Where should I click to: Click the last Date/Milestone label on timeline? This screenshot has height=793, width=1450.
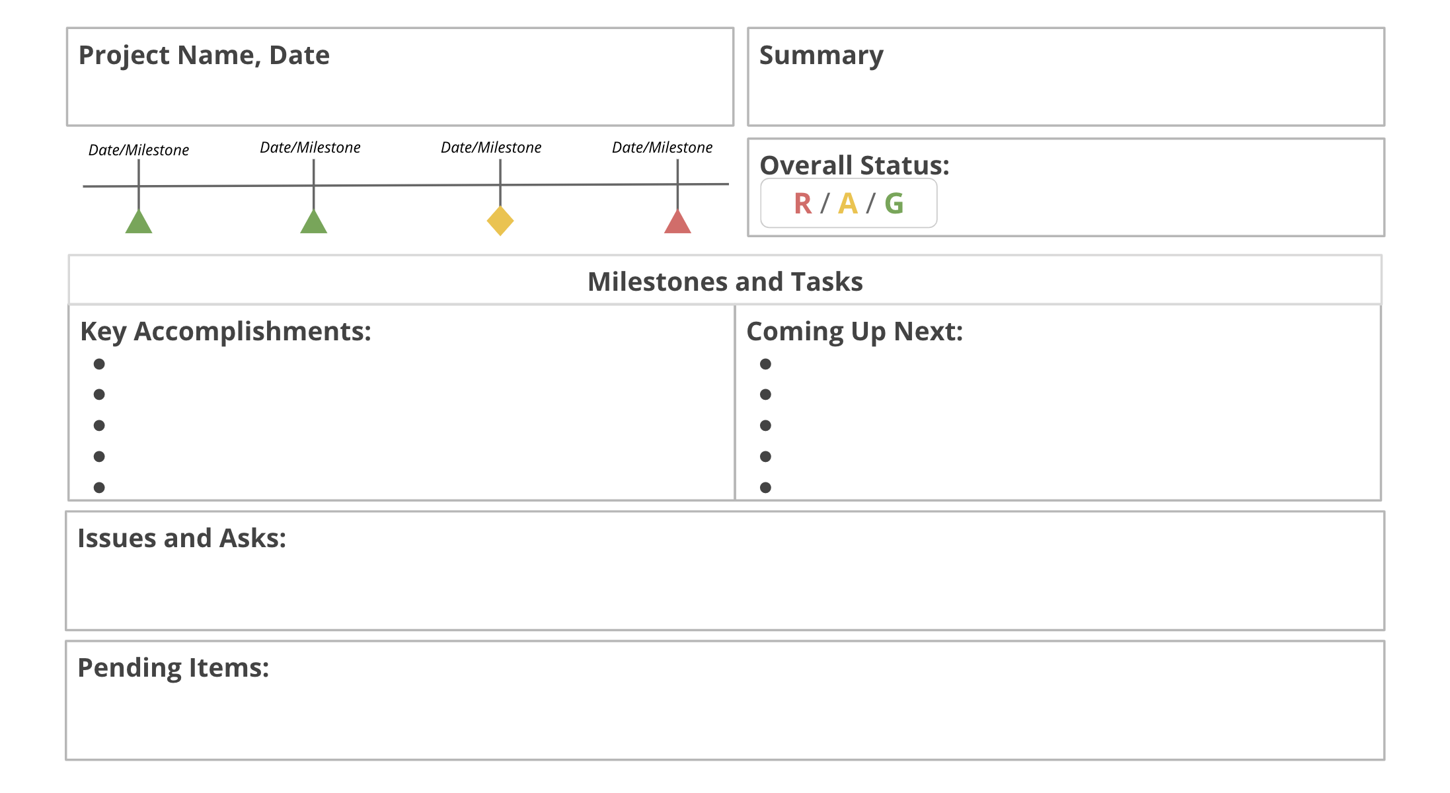point(662,147)
